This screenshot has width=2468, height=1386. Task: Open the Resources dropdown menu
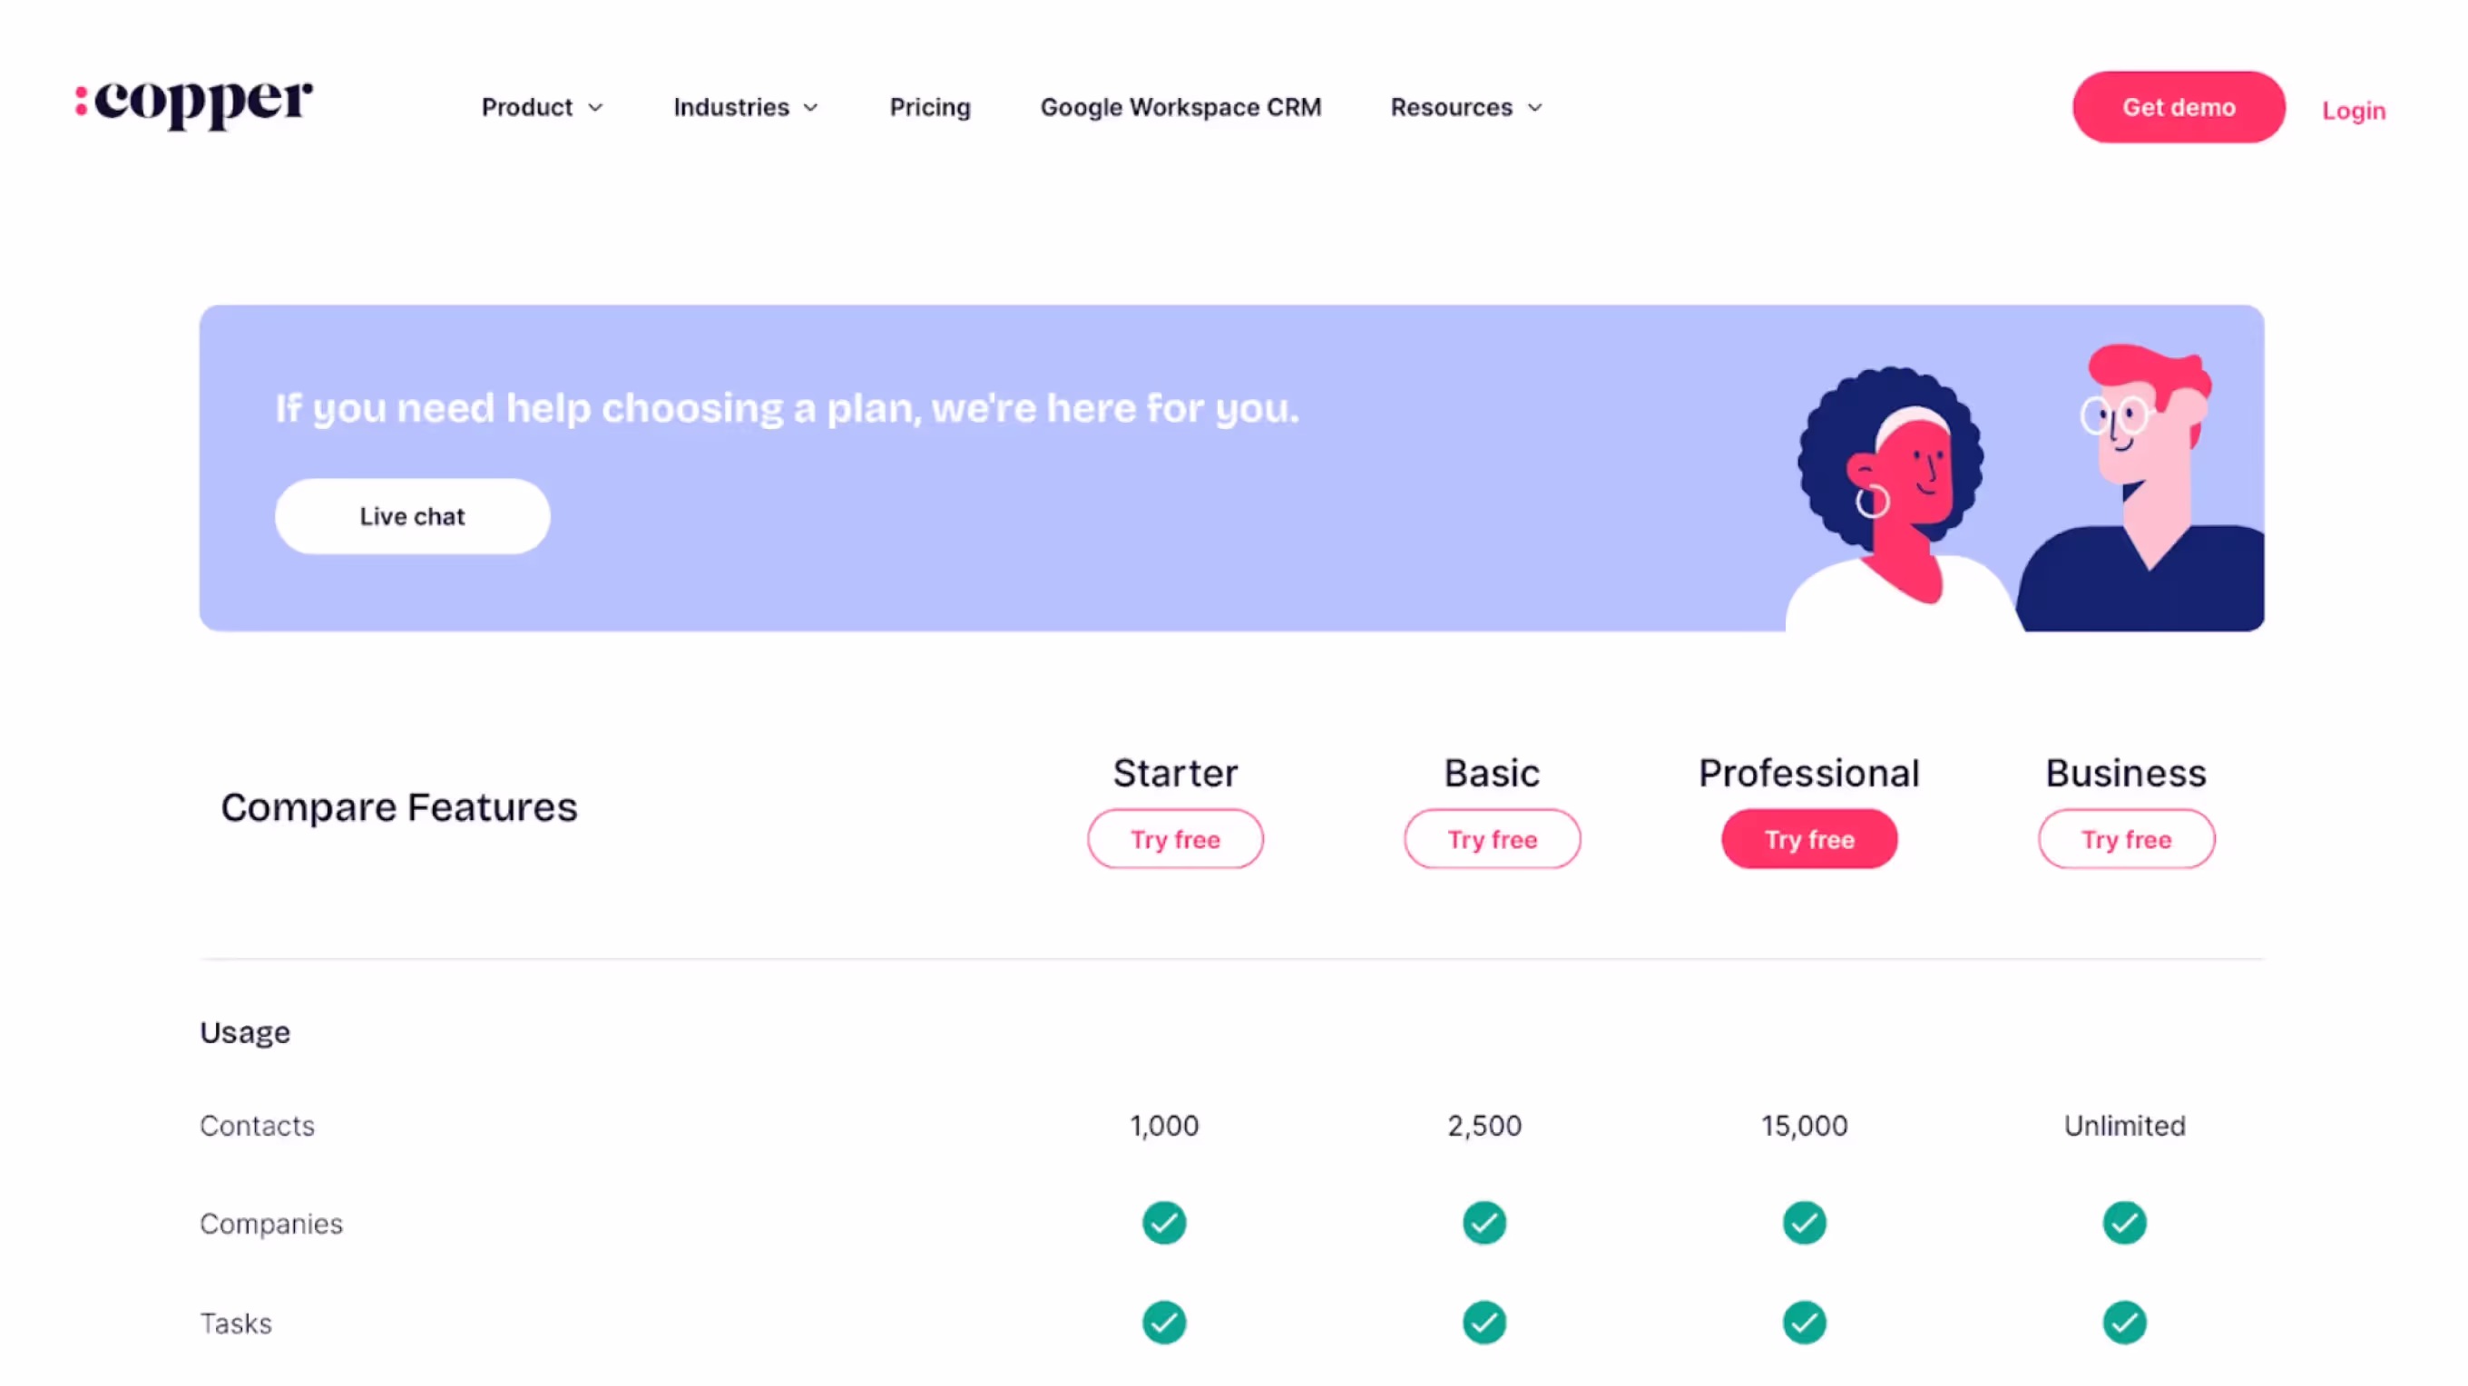1466,107
